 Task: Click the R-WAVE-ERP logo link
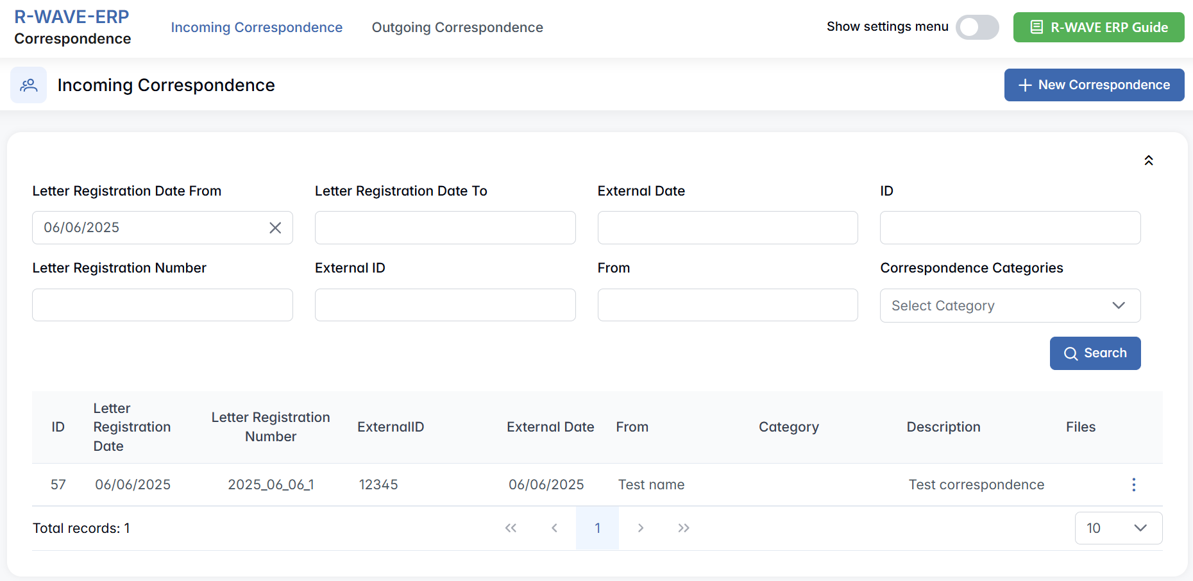pos(72,17)
